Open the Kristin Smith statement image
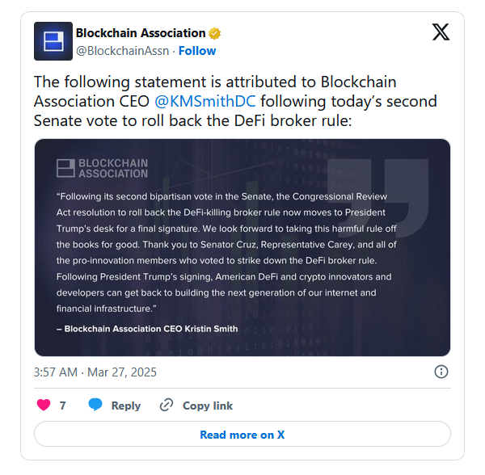This screenshot has width=485, height=475. click(242, 247)
